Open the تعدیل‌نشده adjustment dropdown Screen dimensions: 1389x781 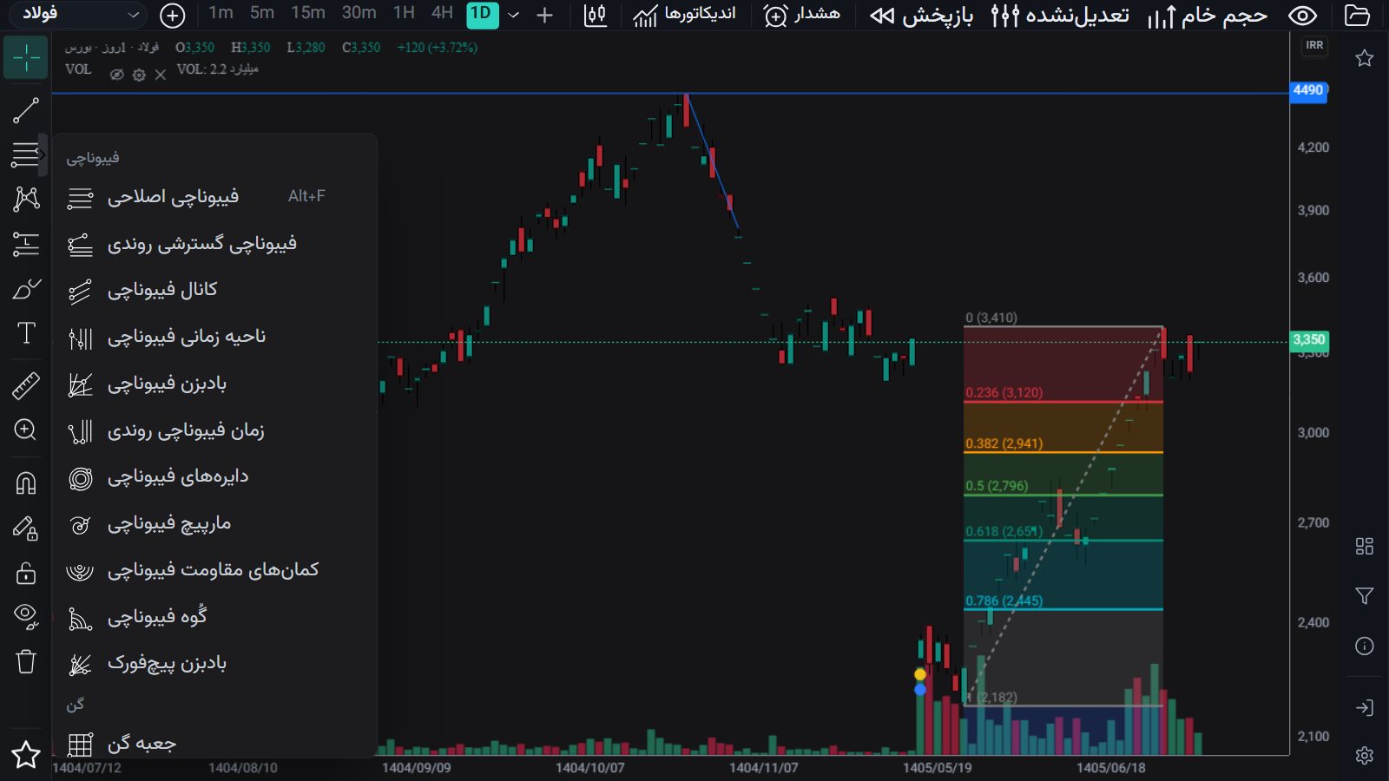pos(1060,15)
